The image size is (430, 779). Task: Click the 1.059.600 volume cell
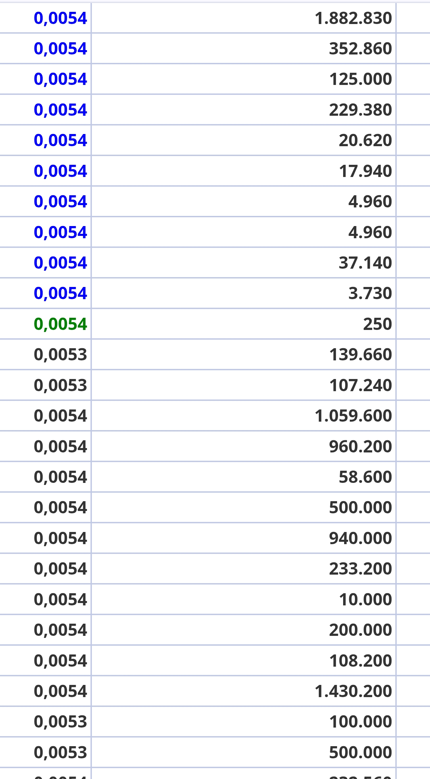pos(353,416)
